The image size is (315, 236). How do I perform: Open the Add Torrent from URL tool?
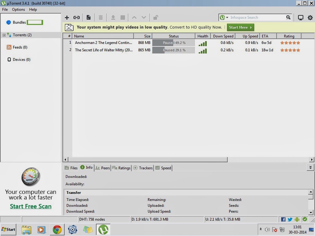[x=77, y=18]
